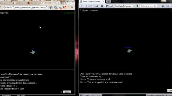Open new tab in Chrome window
The width and height of the screenshot is (172, 96).
tap(58, 3)
